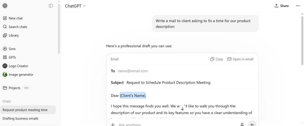Click Open in email
Screen dimensions: 304x126
(x=240, y=59)
